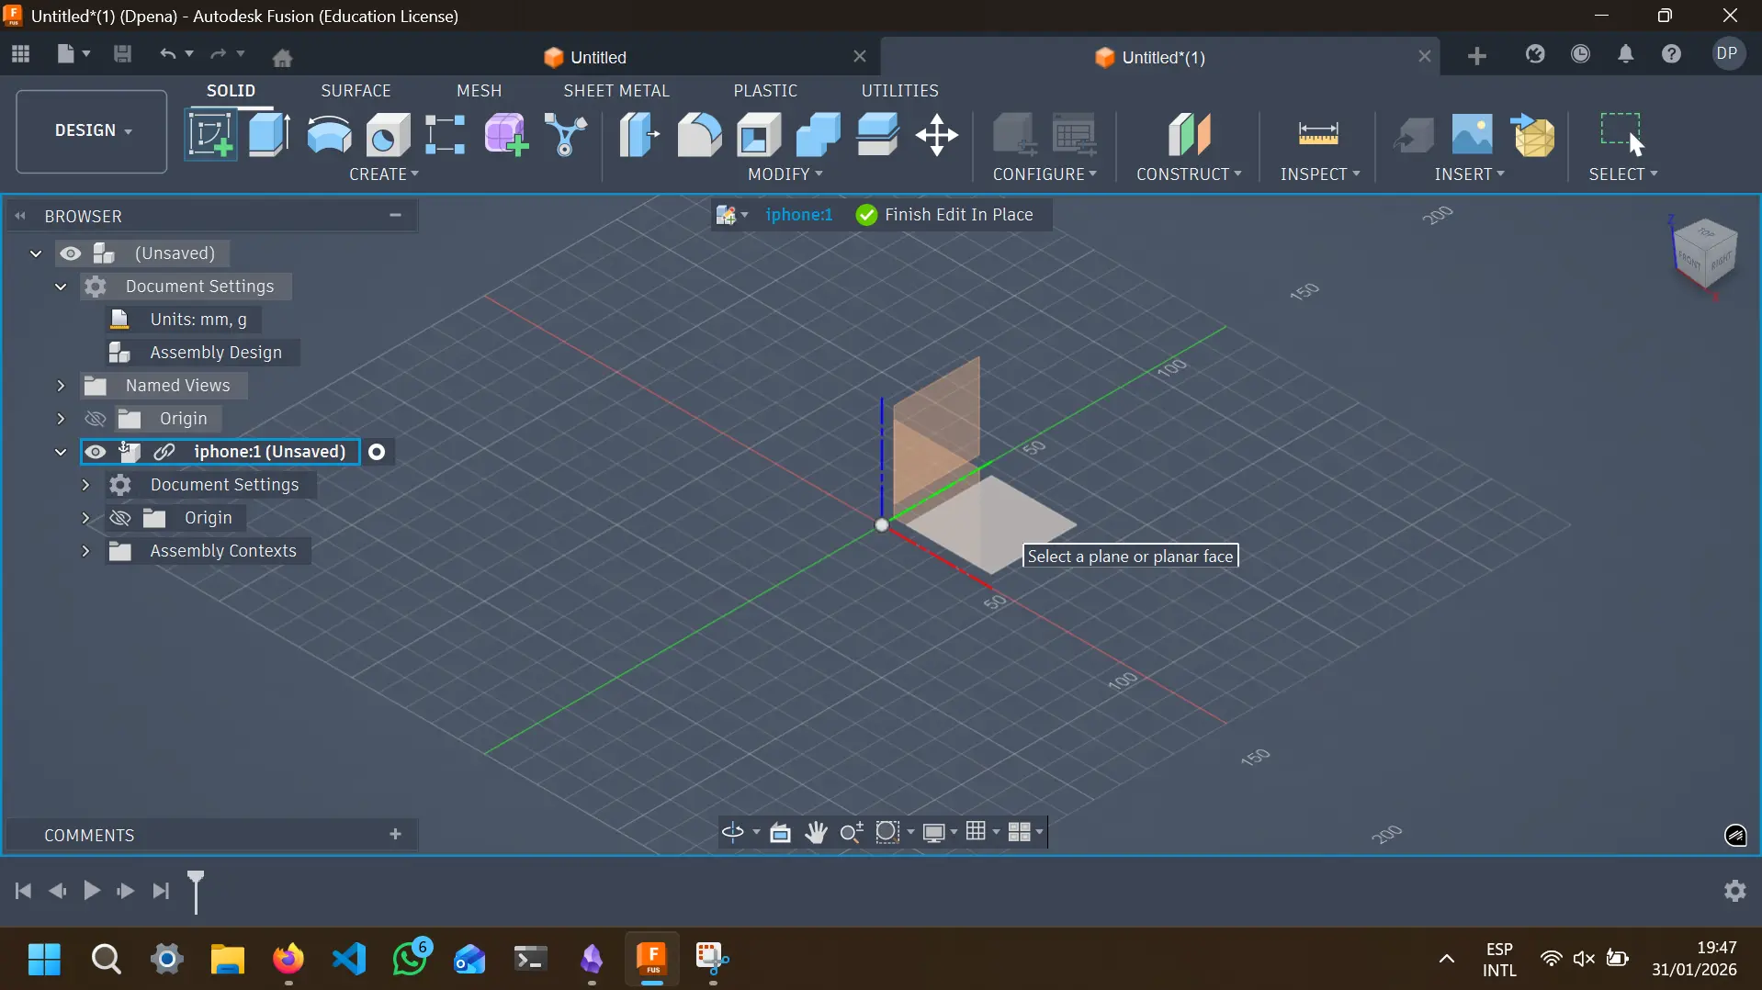
Task: Open the Notifications bell
Action: click(1626, 55)
